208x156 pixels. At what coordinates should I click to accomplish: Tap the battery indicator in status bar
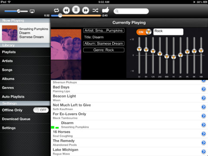point(205,2)
